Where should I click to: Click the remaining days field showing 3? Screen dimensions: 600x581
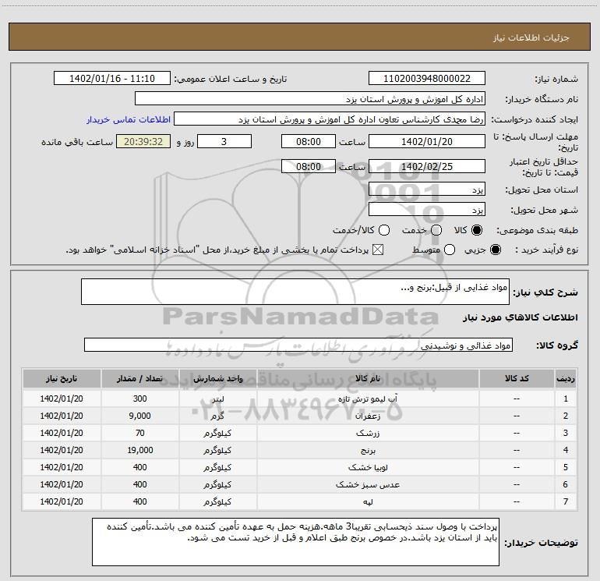coord(224,141)
